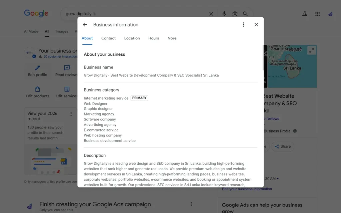This screenshot has height=213, width=341.
Task: Open the three-dot menu in Business information dialog
Action: [x=243, y=25]
